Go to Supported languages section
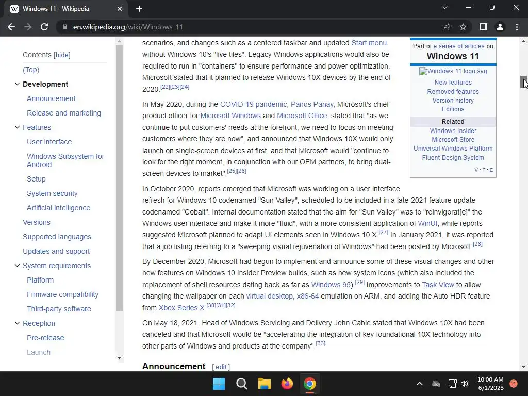Viewport: 528px width, 396px height. [57, 237]
